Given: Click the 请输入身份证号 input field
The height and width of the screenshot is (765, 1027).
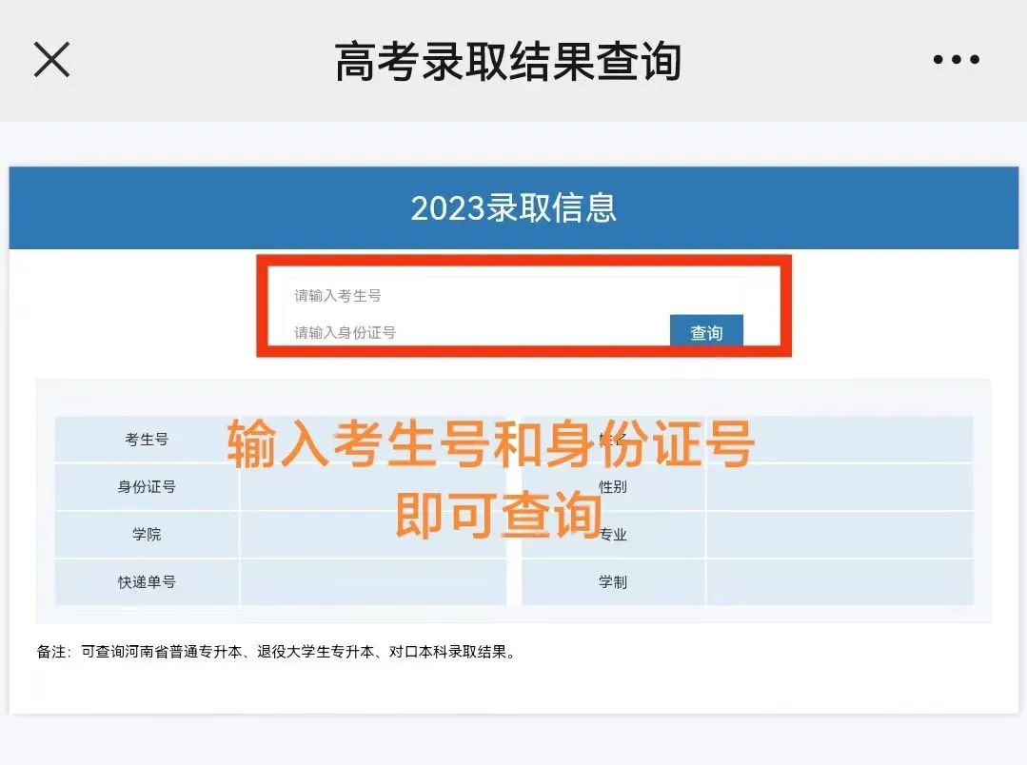Looking at the screenshot, I should coord(476,332).
